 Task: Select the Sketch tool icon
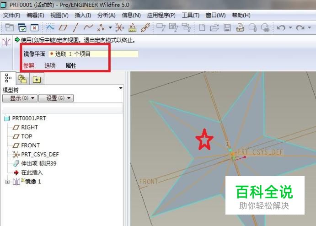50,27
